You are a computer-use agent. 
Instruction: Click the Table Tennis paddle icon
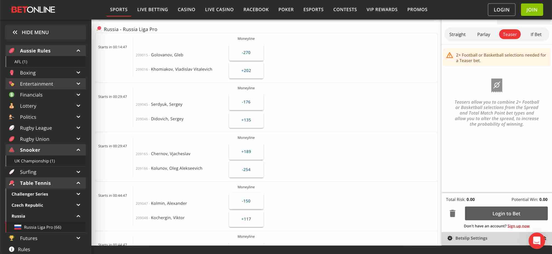tap(12, 183)
